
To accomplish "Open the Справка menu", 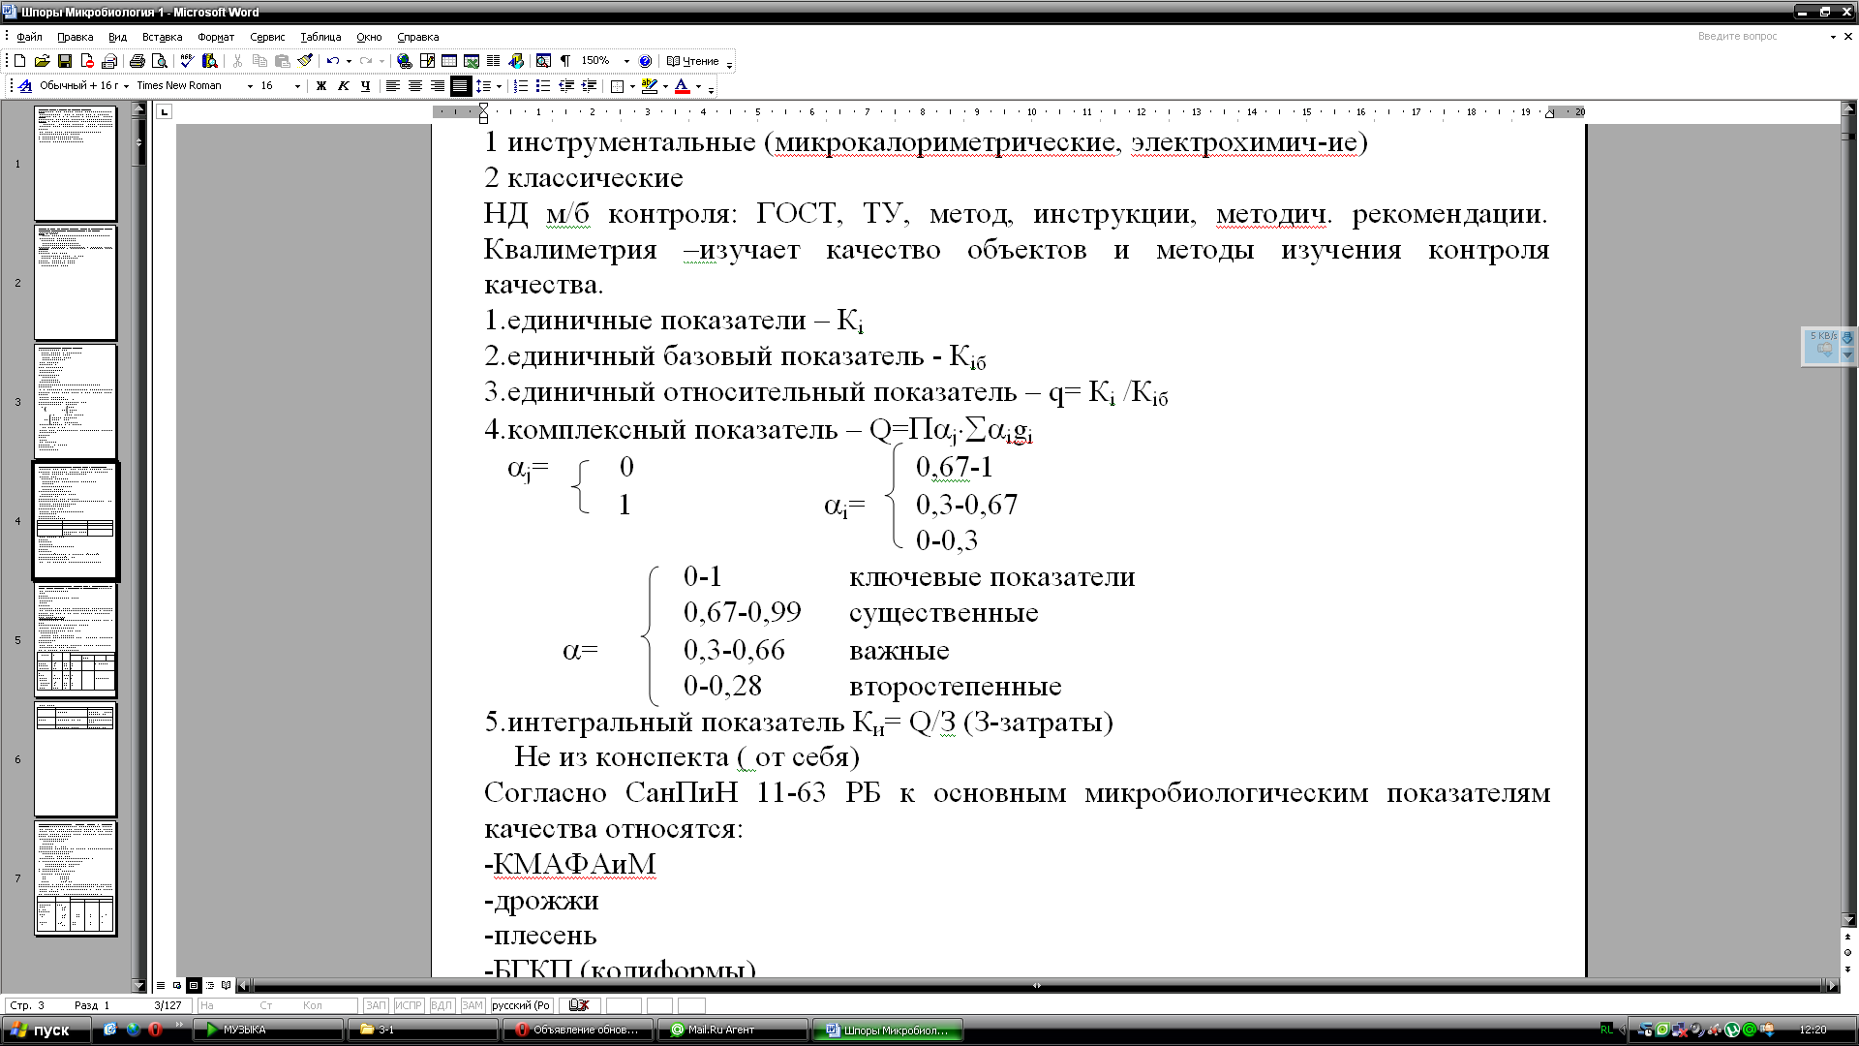I will coord(418,37).
